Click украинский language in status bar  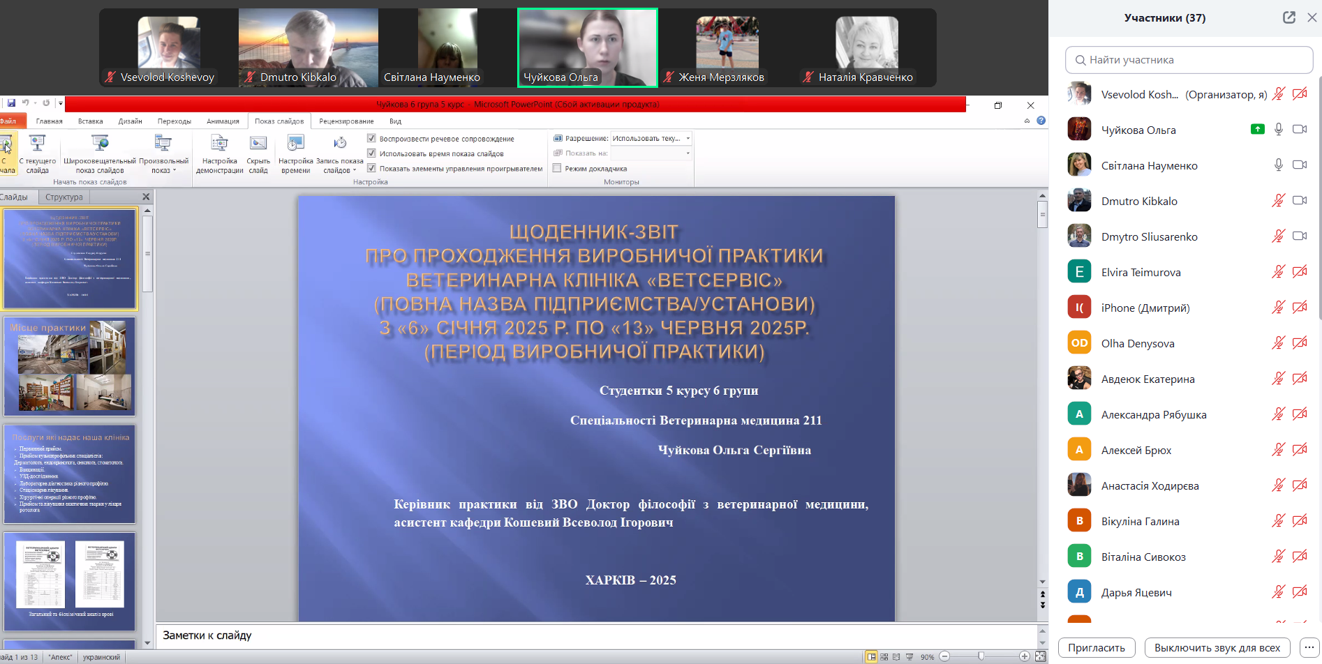101,657
